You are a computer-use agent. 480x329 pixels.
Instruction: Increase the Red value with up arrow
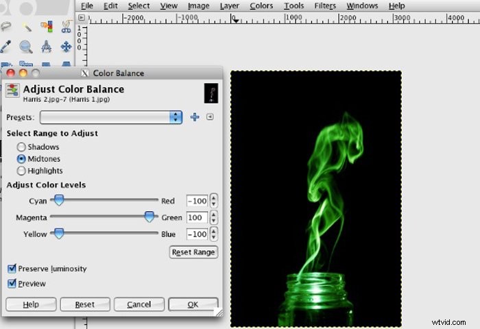[214, 197]
